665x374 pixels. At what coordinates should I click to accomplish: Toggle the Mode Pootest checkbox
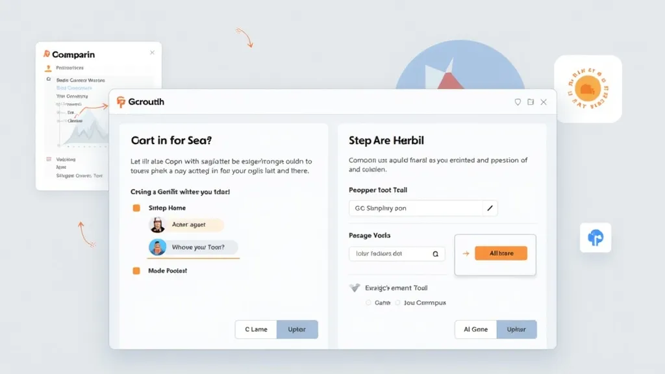[136, 270]
